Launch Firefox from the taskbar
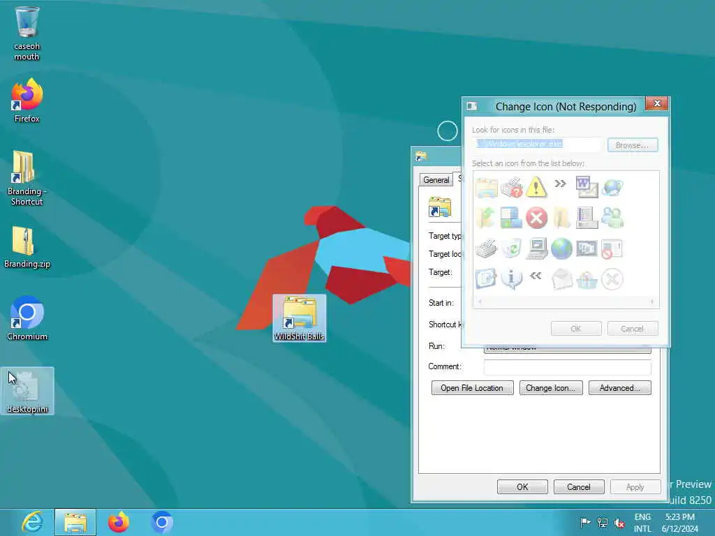 click(119, 522)
